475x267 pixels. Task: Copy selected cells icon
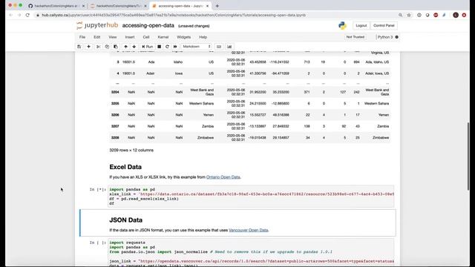107,47
